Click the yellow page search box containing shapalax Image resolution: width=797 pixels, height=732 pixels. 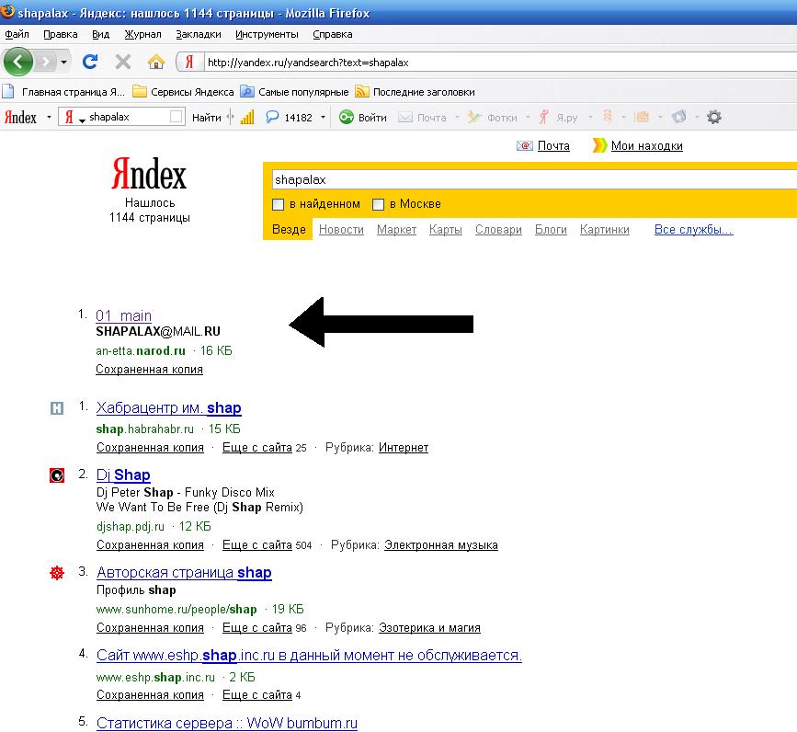pos(534,180)
